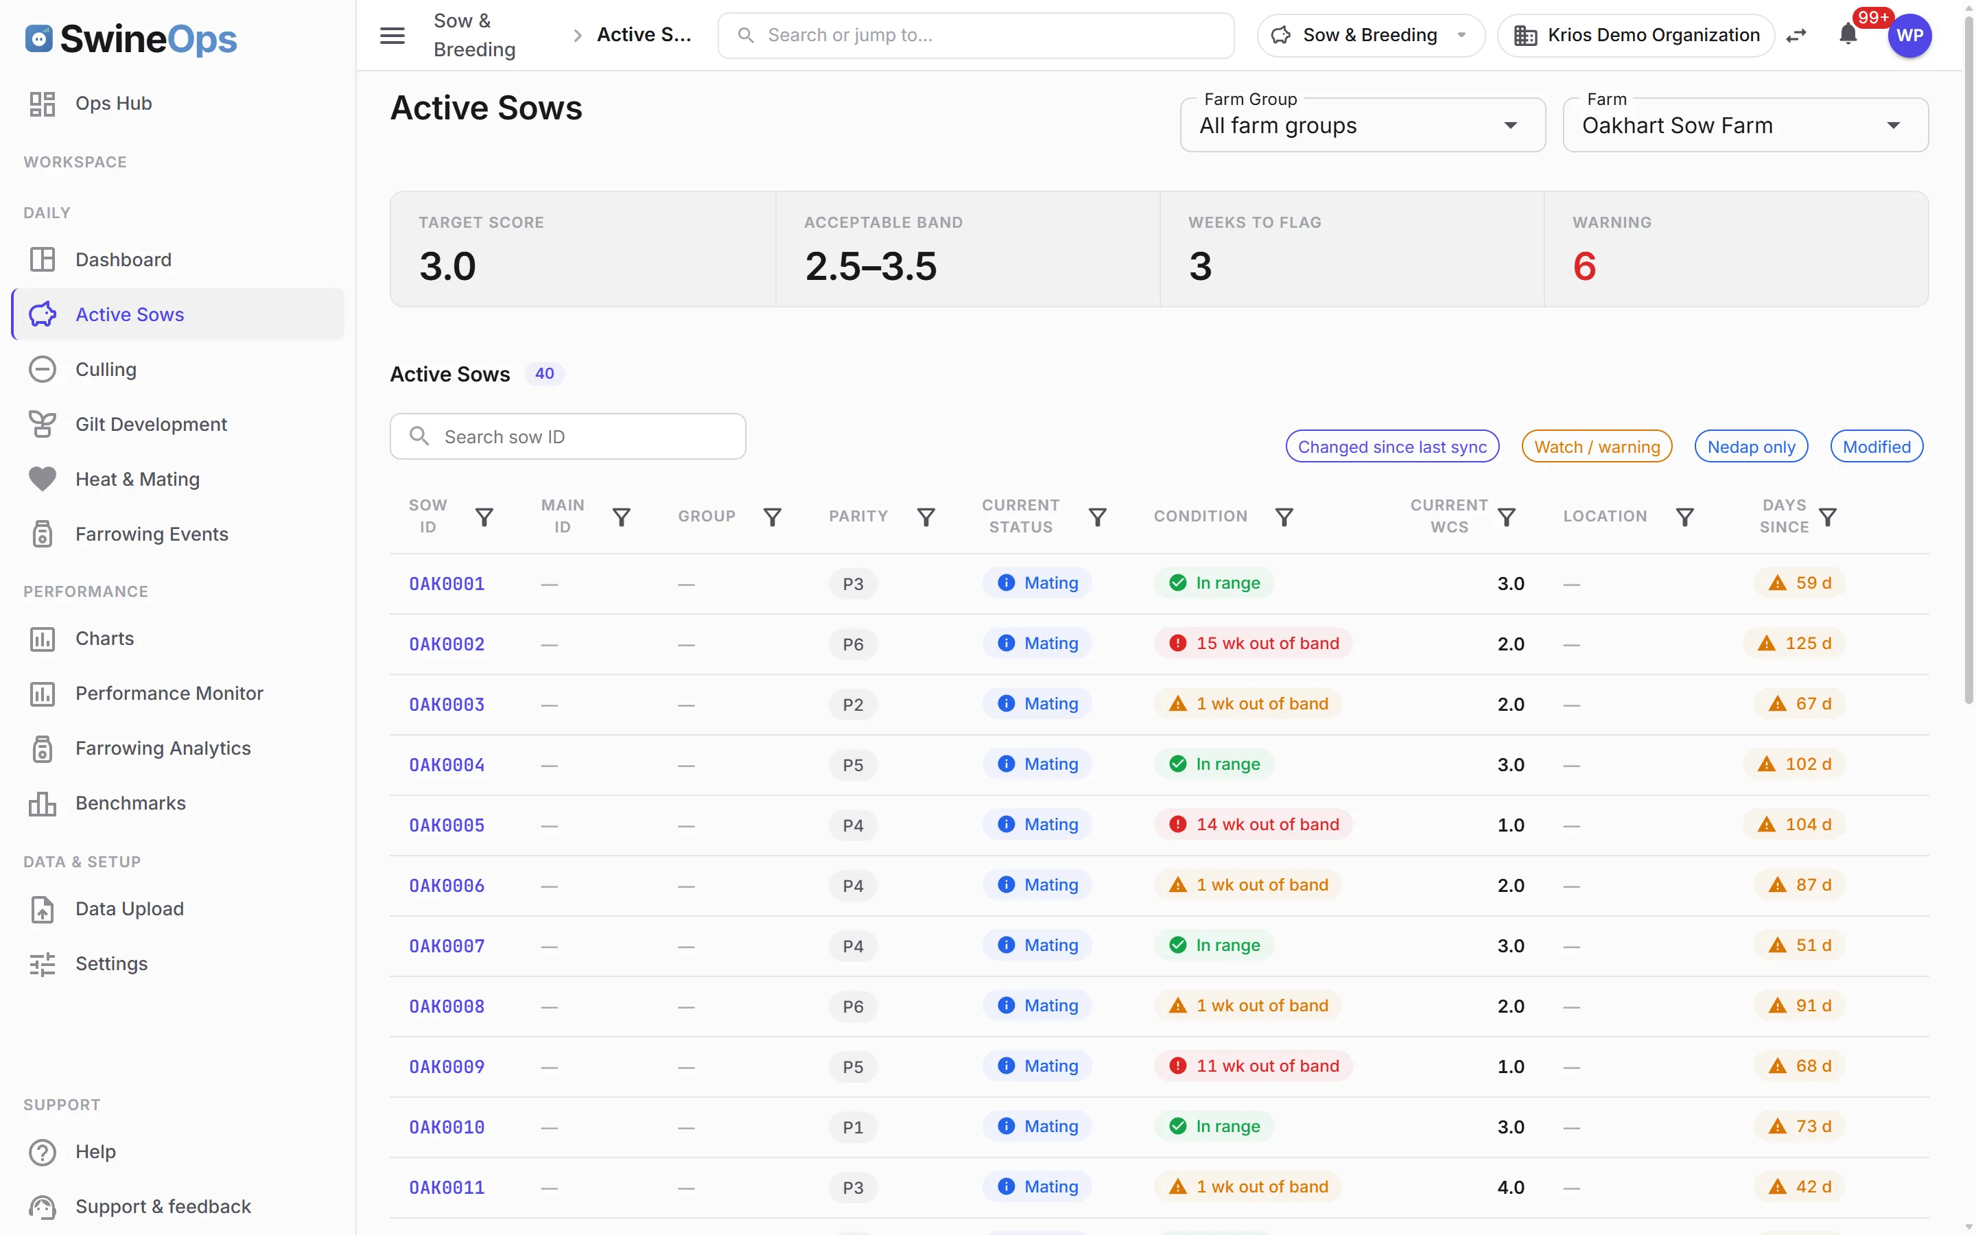Click the switch organization arrows icon
This screenshot has width=1976, height=1235.
click(1796, 35)
